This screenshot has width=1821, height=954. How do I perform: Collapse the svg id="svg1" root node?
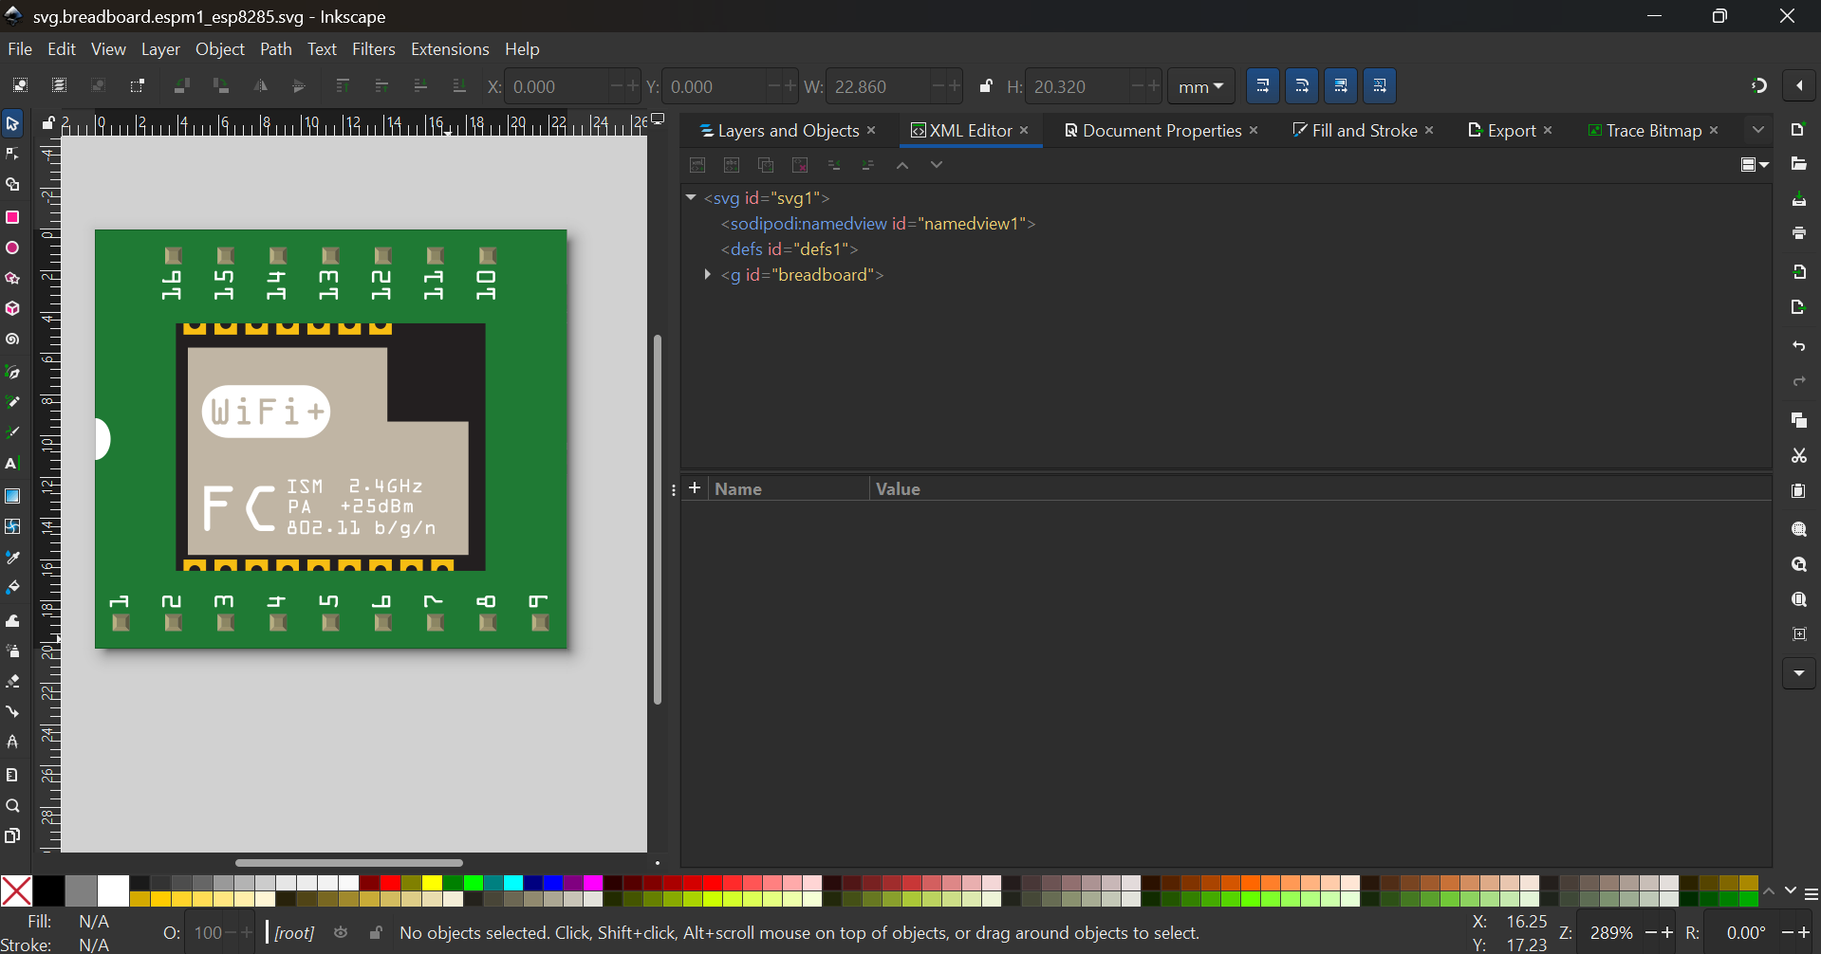pyautogui.click(x=691, y=198)
